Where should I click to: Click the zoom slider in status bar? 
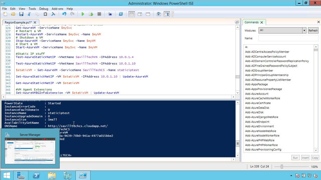282,166
